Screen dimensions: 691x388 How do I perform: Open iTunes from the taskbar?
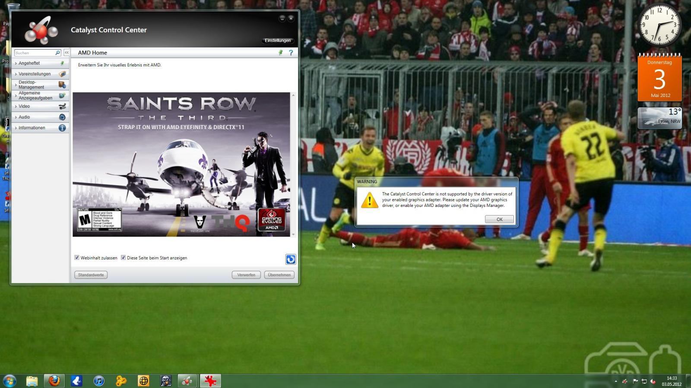coord(99,381)
